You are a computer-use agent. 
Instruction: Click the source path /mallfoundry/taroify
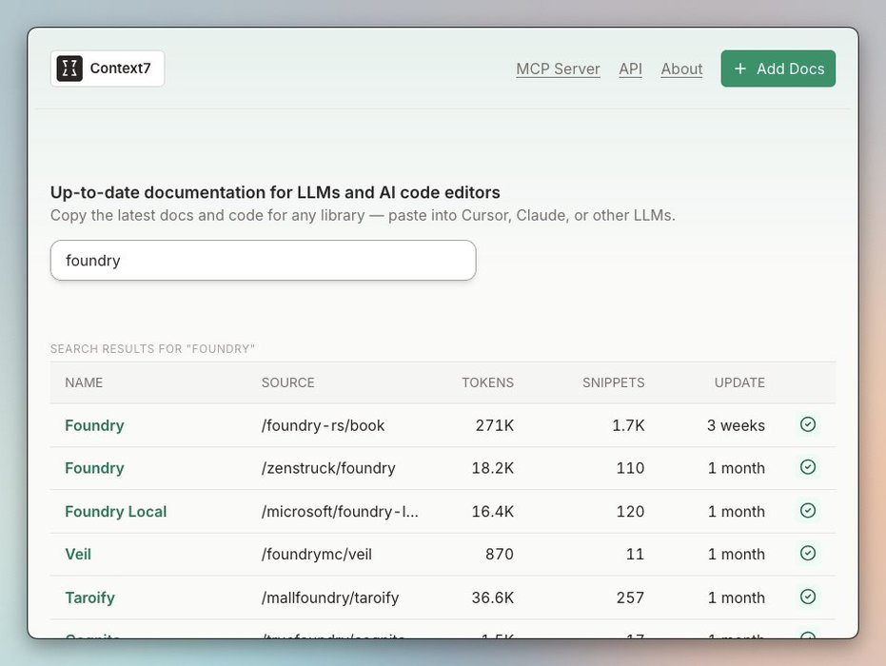click(x=330, y=597)
